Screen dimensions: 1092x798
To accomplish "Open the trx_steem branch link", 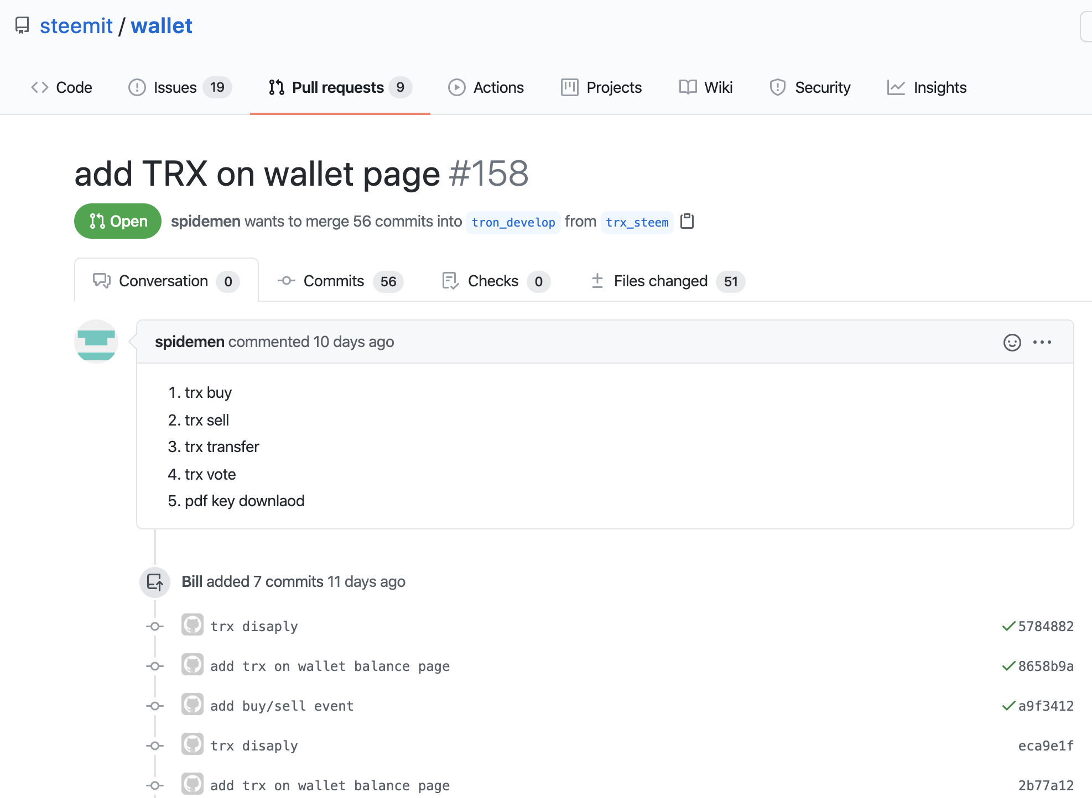I will 637,222.
